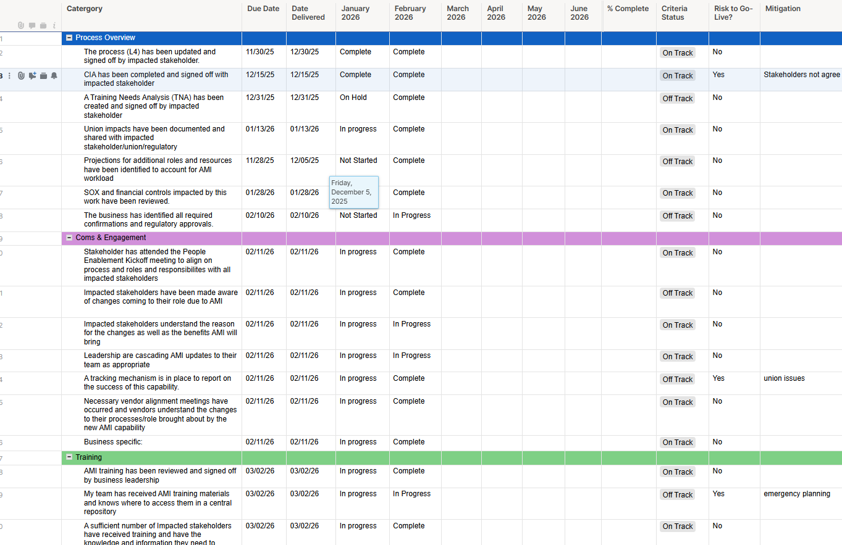
Task: Select the % Complete column header
Action: point(629,15)
